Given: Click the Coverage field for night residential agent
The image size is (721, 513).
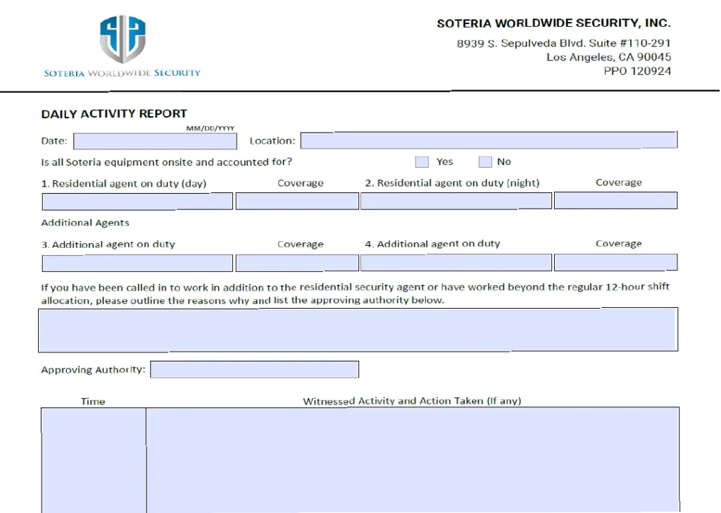Looking at the screenshot, I should pos(615,201).
